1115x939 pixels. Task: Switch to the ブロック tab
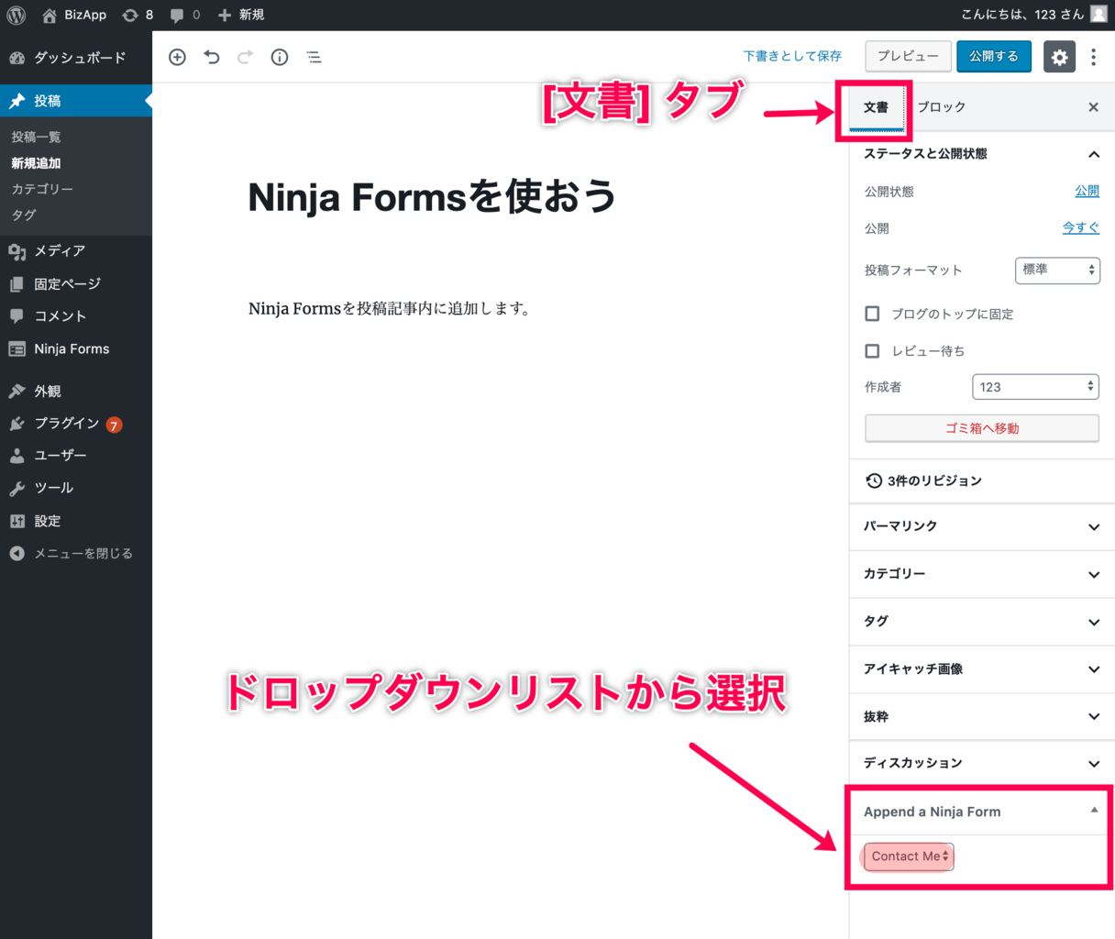942,107
